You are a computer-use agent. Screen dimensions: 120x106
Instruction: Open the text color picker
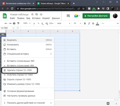coord(97,23)
